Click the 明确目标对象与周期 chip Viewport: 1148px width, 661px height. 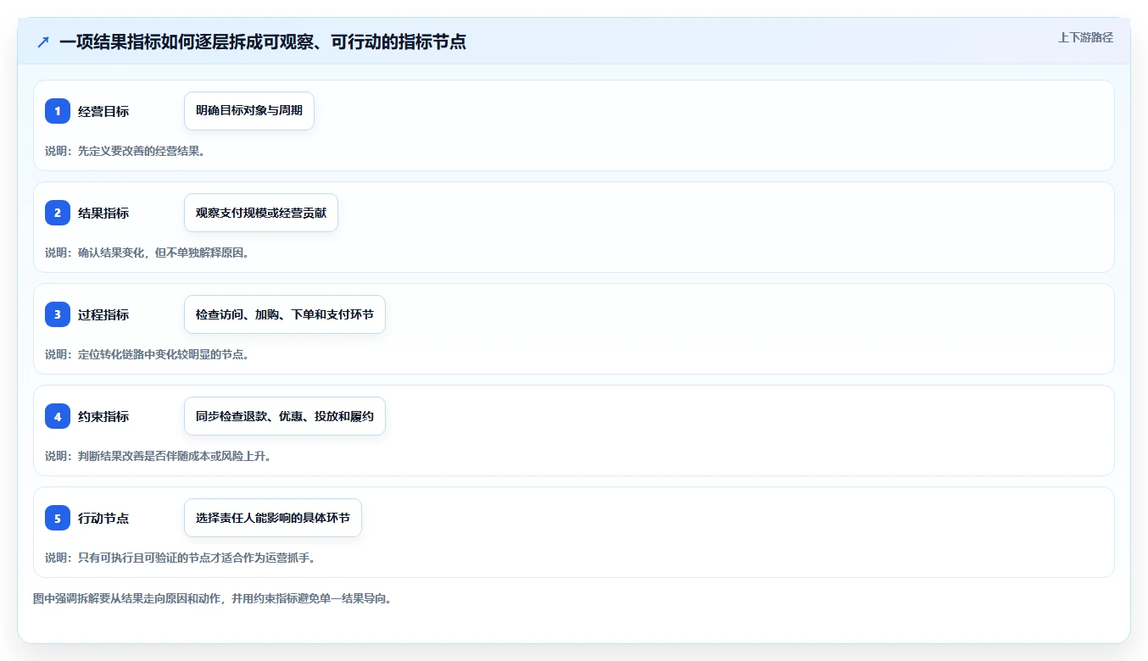click(x=249, y=111)
